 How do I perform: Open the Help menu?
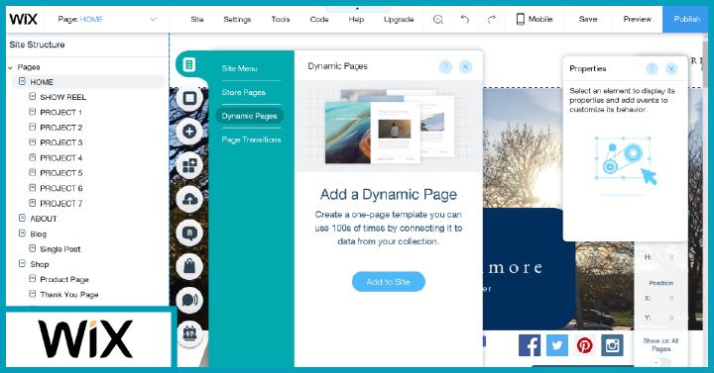[x=356, y=19]
